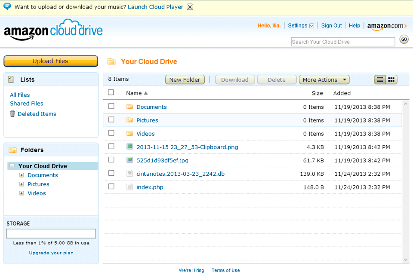Open the More Actions dropdown

pyautogui.click(x=324, y=79)
